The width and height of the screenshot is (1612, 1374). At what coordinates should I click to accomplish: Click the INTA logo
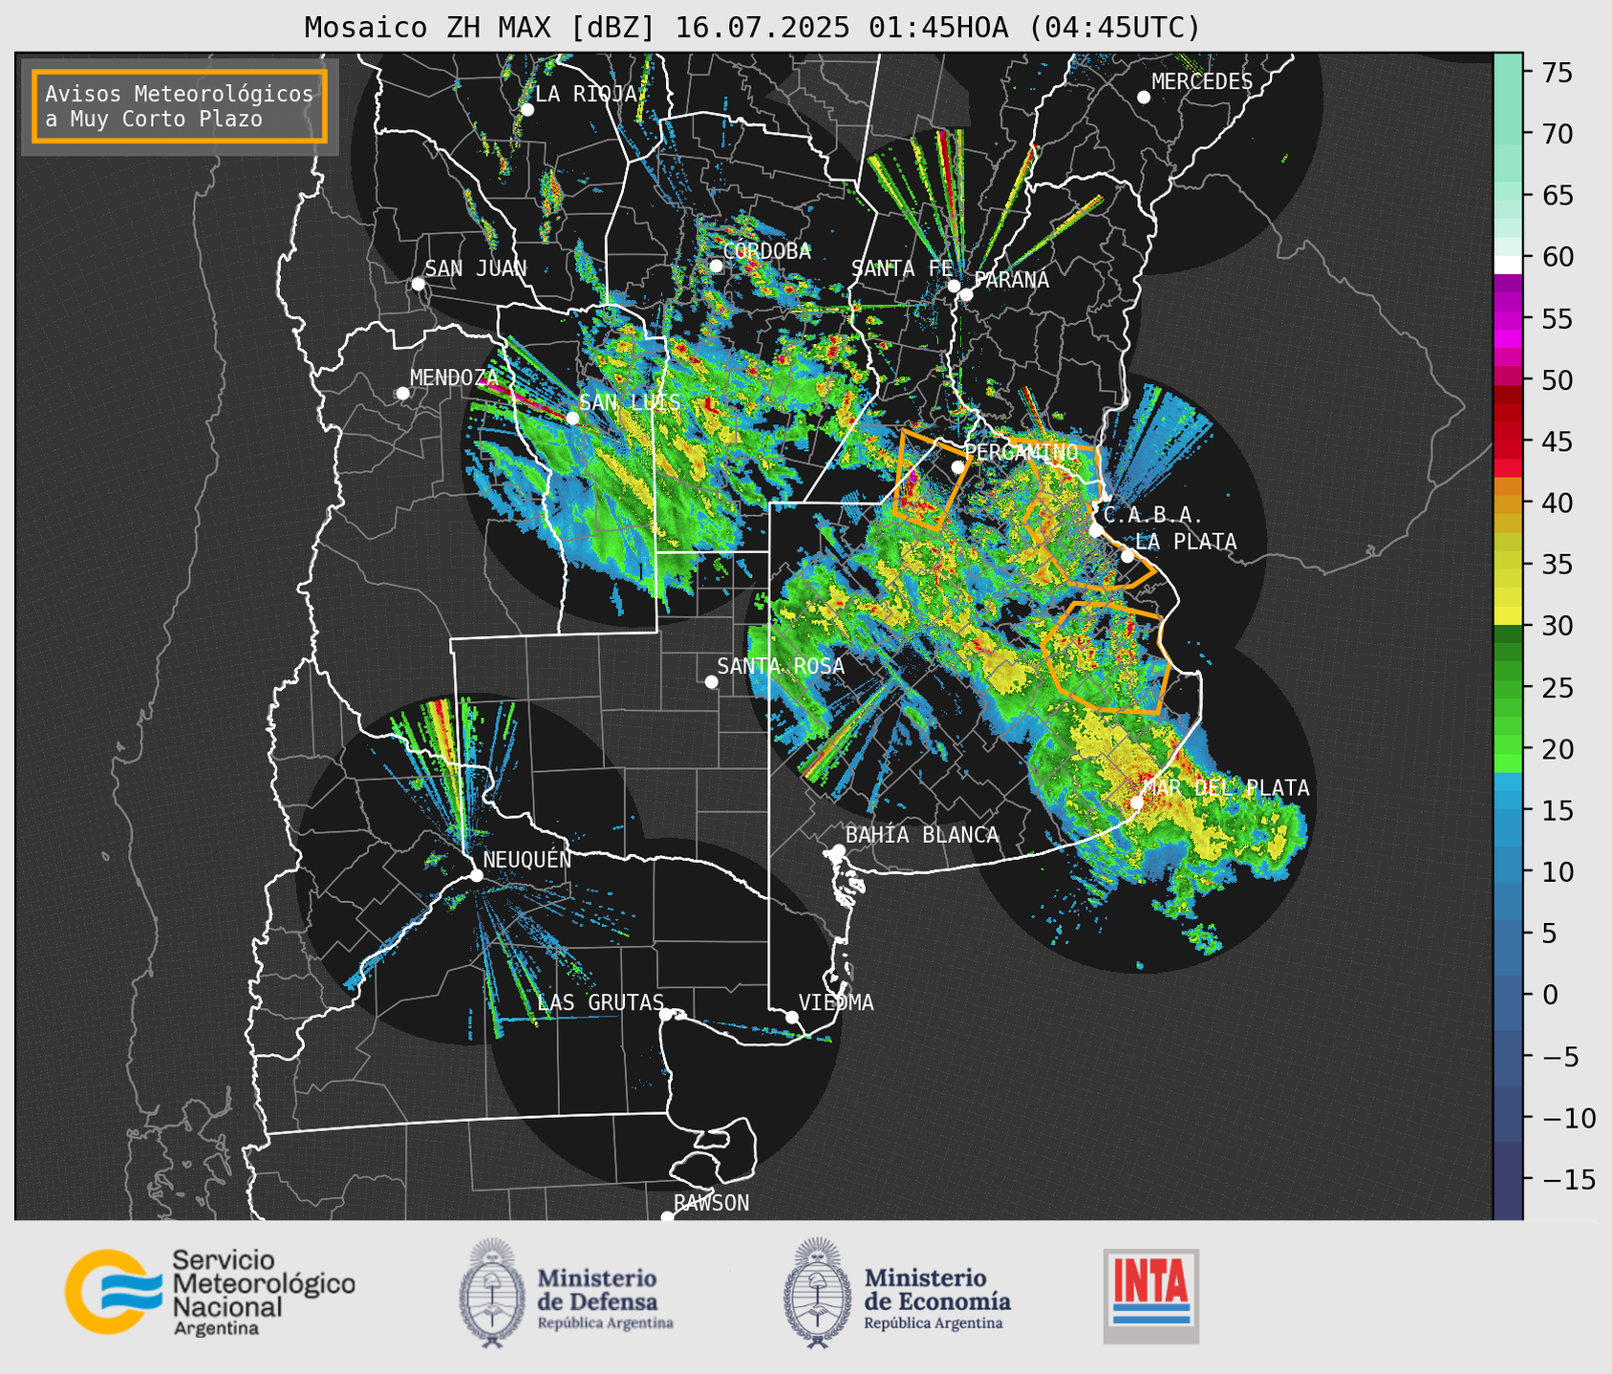point(1150,1296)
